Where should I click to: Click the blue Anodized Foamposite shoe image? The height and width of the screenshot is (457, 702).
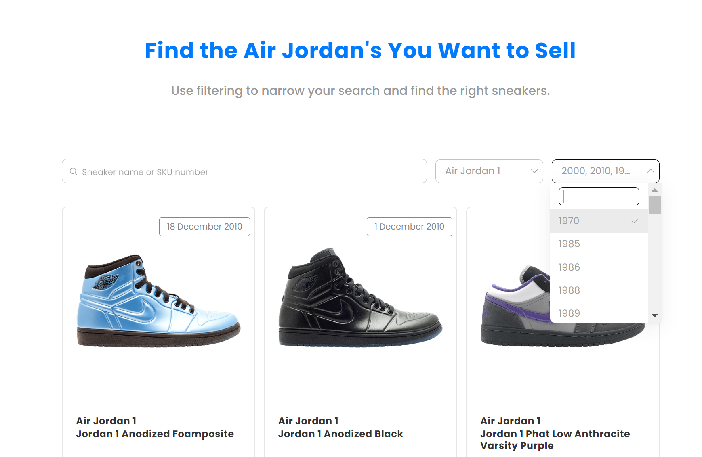coord(158,300)
